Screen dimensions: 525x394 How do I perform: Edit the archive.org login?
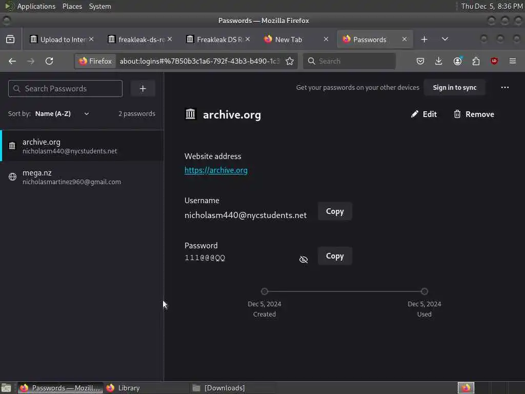pos(424,114)
